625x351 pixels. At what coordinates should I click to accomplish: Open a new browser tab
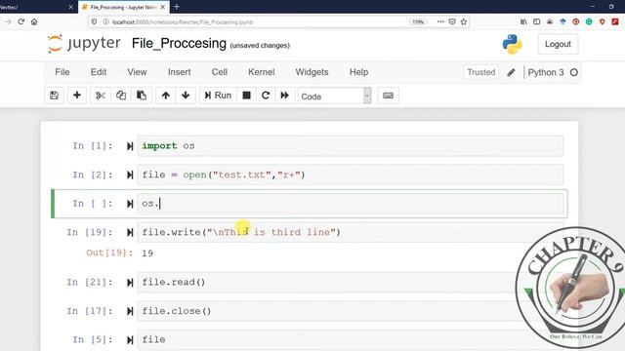[177, 7]
